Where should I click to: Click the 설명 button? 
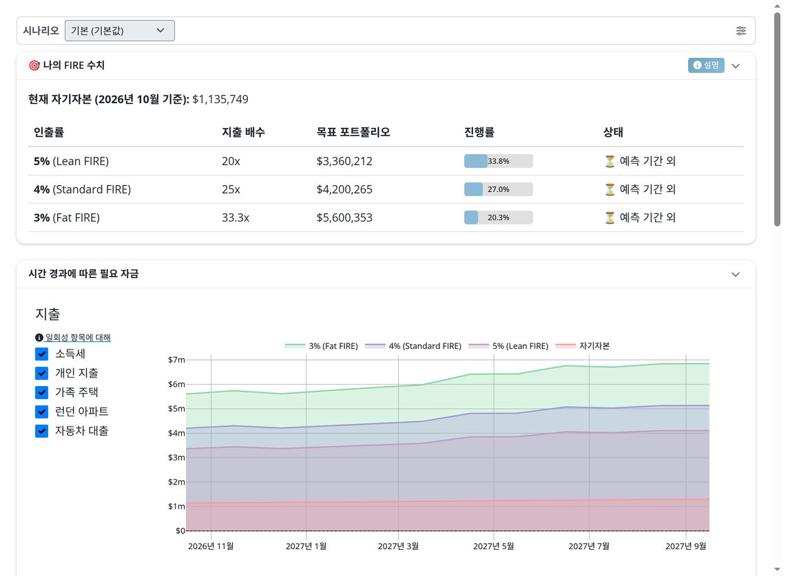click(x=706, y=65)
